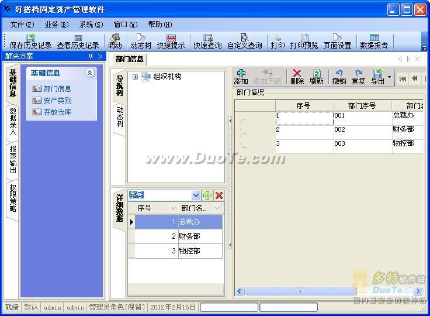
Task: Click the red X beside 序号 filter box
Action: click(219, 195)
